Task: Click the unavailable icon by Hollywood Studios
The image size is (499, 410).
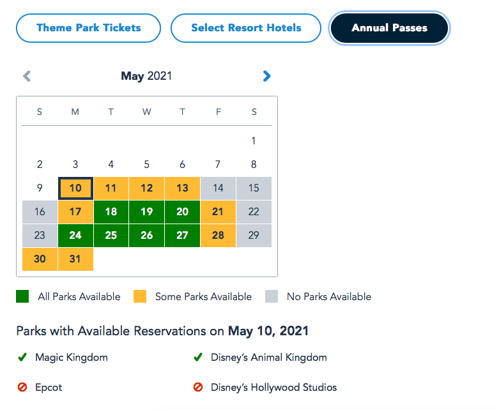Action: [x=198, y=387]
